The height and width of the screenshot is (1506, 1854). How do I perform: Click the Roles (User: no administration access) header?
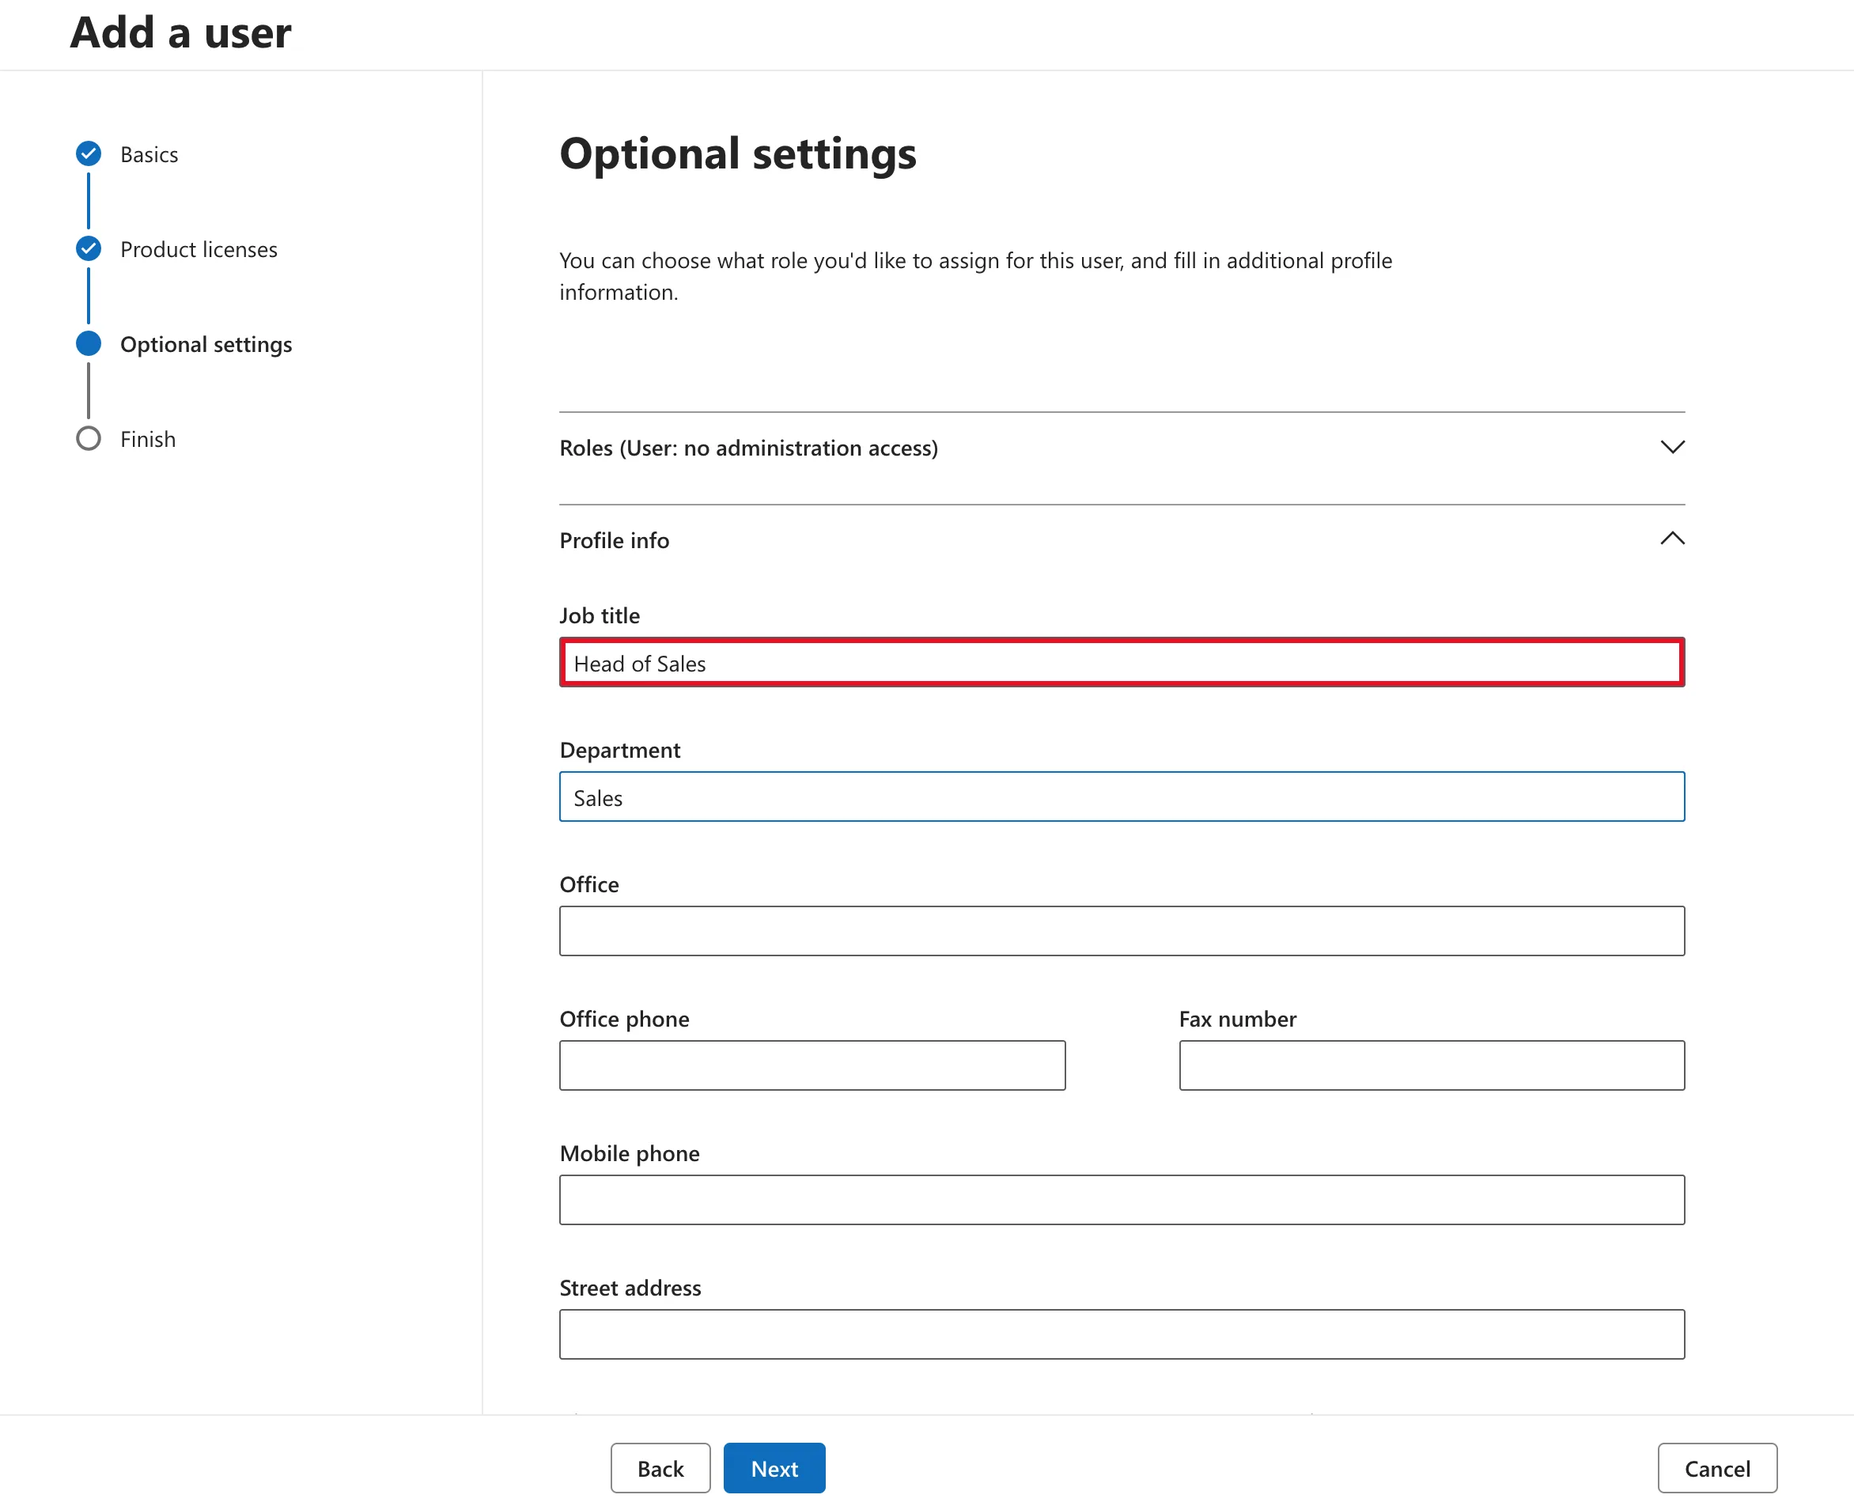point(749,448)
